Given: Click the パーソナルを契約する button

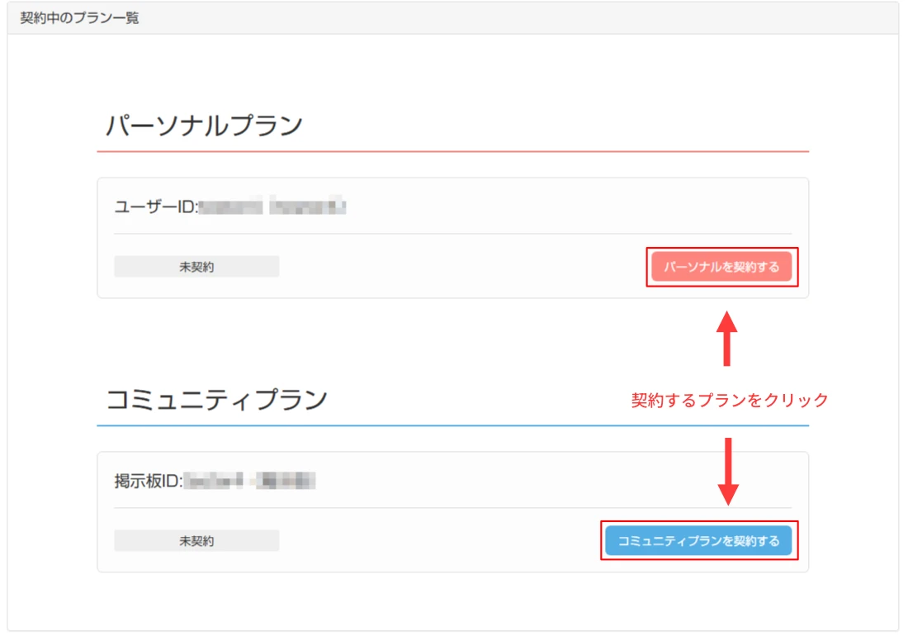Looking at the screenshot, I should (x=721, y=267).
